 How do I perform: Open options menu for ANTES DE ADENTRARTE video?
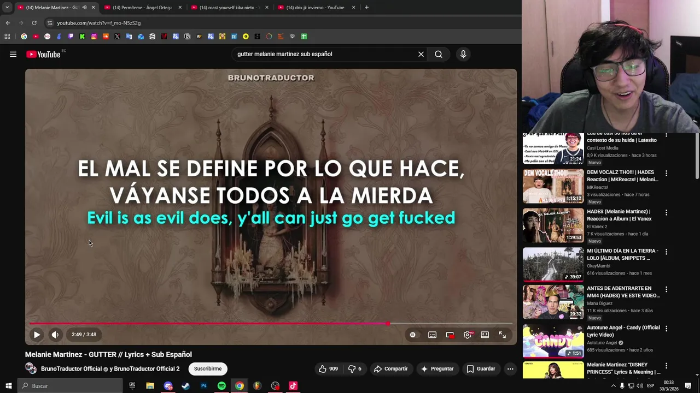point(666,289)
